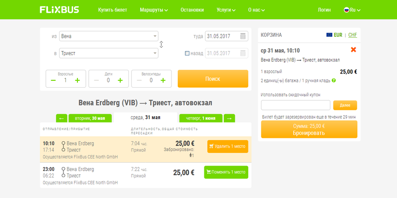The width and height of the screenshot is (397, 198).
Task: Click the 10:10 departure time
Action: click(x=48, y=144)
